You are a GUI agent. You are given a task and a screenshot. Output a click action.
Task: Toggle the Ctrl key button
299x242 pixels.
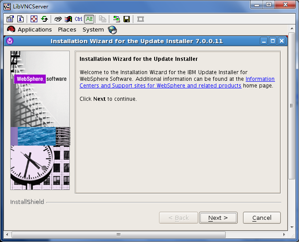(x=78, y=19)
